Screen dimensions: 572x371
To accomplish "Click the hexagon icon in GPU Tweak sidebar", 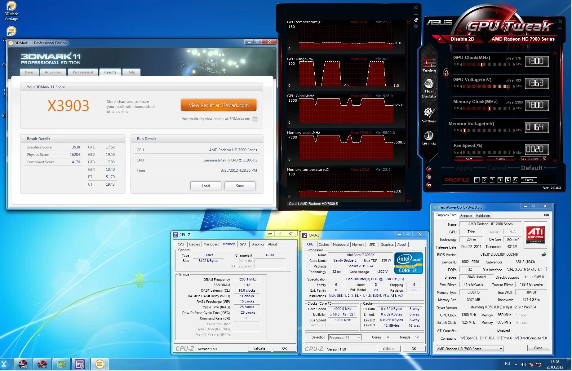I will click(x=429, y=177).
